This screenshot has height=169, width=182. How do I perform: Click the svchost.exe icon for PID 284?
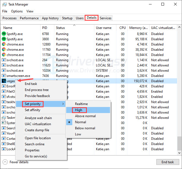[4, 60]
